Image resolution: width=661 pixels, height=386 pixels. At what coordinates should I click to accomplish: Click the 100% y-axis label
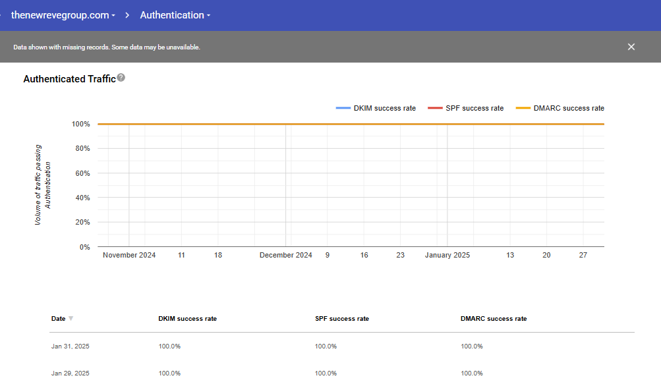click(x=80, y=124)
